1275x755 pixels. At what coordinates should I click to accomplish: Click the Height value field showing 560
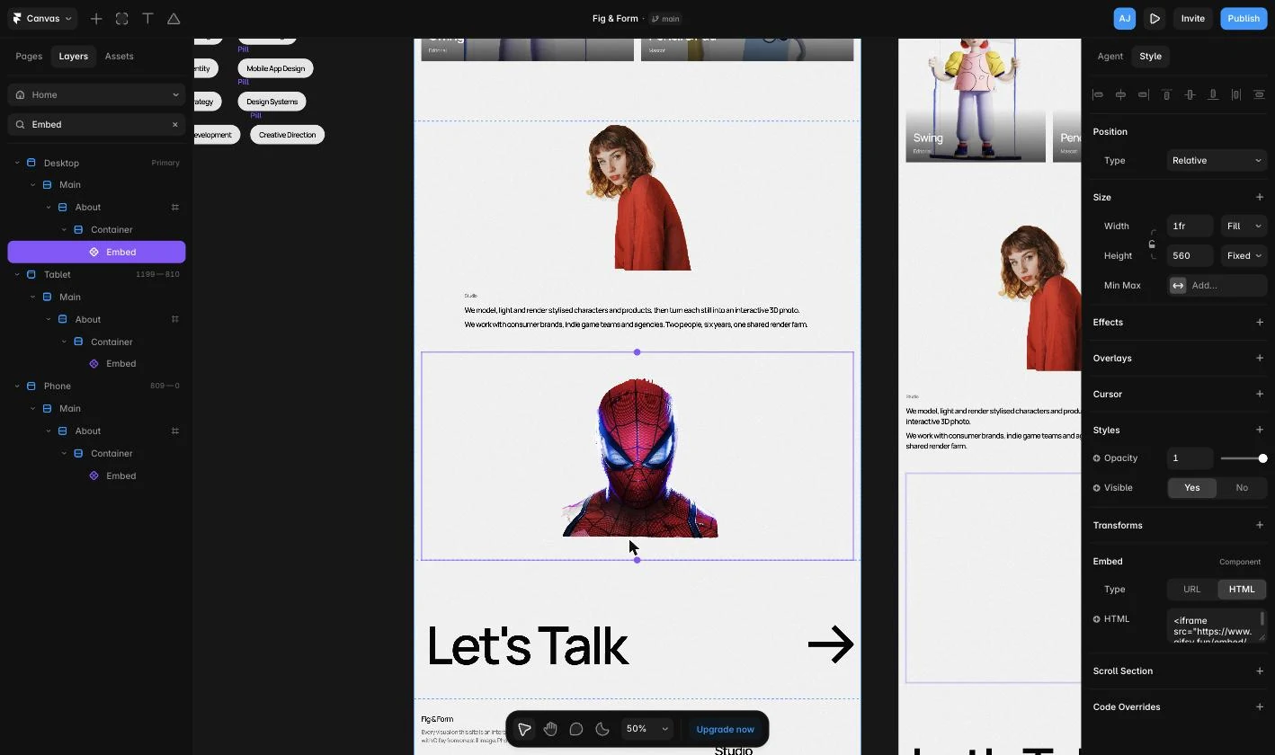coord(1190,255)
